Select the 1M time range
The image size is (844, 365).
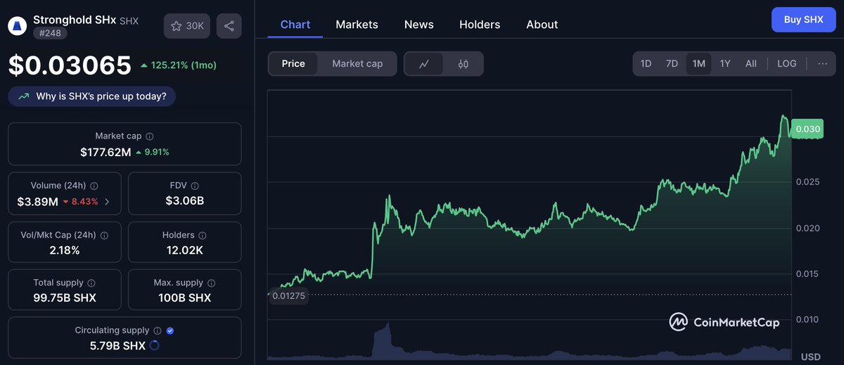(x=698, y=63)
